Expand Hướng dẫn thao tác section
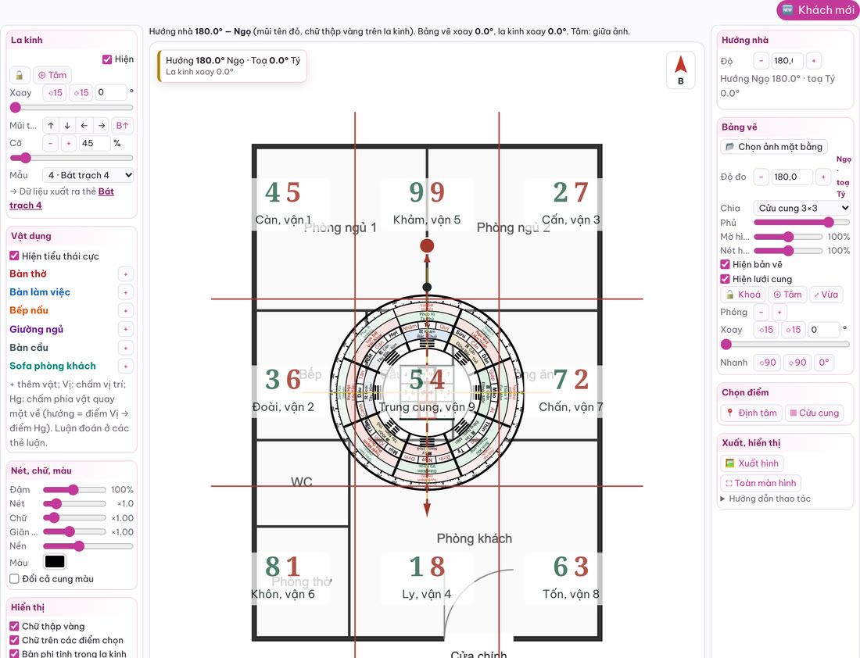This screenshot has width=860, height=658. pos(765,499)
